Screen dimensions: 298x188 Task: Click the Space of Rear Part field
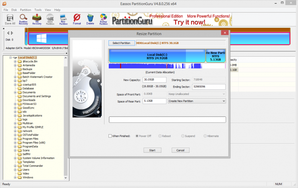click(x=154, y=101)
